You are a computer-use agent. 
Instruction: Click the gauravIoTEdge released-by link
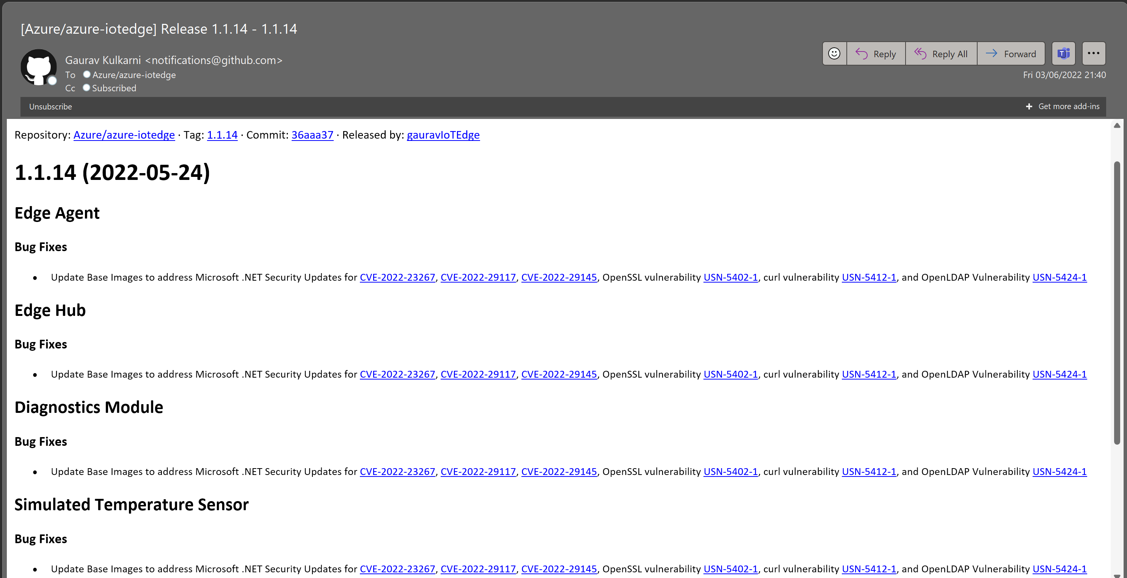coord(443,135)
